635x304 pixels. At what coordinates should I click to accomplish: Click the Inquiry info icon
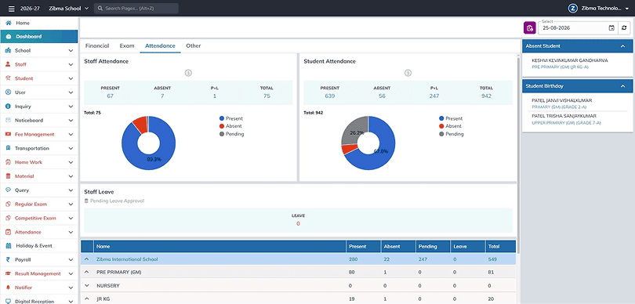(x=8, y=107)
